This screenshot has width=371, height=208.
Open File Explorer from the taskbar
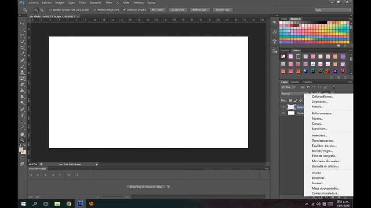(57, 204)
